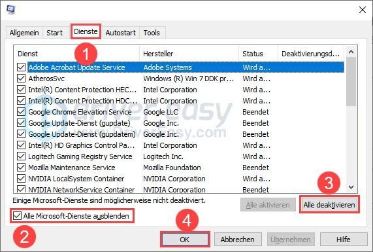
Task: Uncheck the NVIDIA LocalSystem Container checkbox
Action: click(x=21, y=179)
